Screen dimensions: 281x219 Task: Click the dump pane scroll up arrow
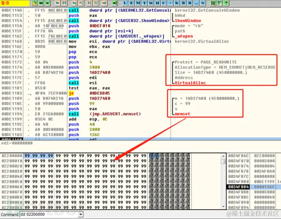(223, 156)
